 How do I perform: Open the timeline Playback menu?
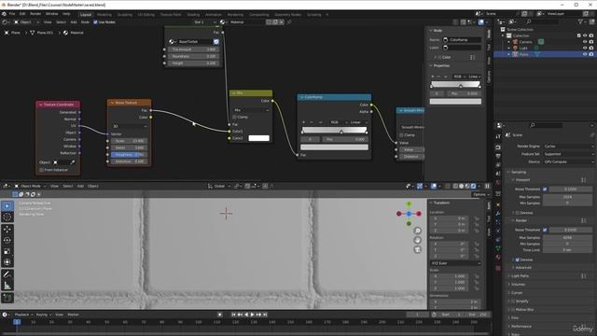pos(23,315)
